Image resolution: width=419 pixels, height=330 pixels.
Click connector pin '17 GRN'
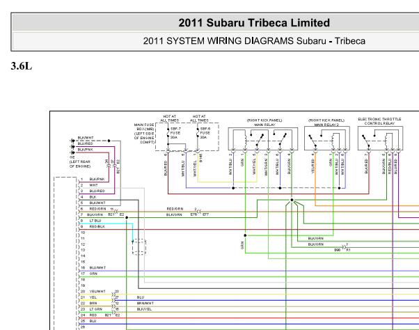click(89, 274)
